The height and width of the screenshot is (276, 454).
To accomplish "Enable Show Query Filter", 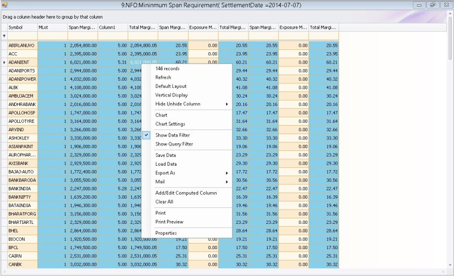I will [x=174, y=144].
